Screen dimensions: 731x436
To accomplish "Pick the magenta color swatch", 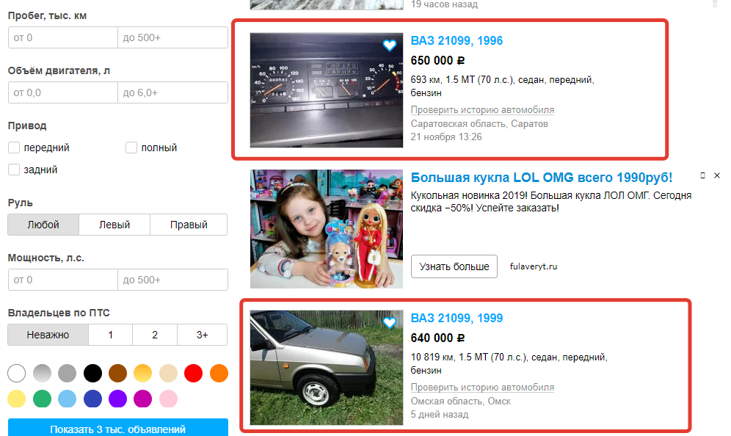I will point(142,399).
